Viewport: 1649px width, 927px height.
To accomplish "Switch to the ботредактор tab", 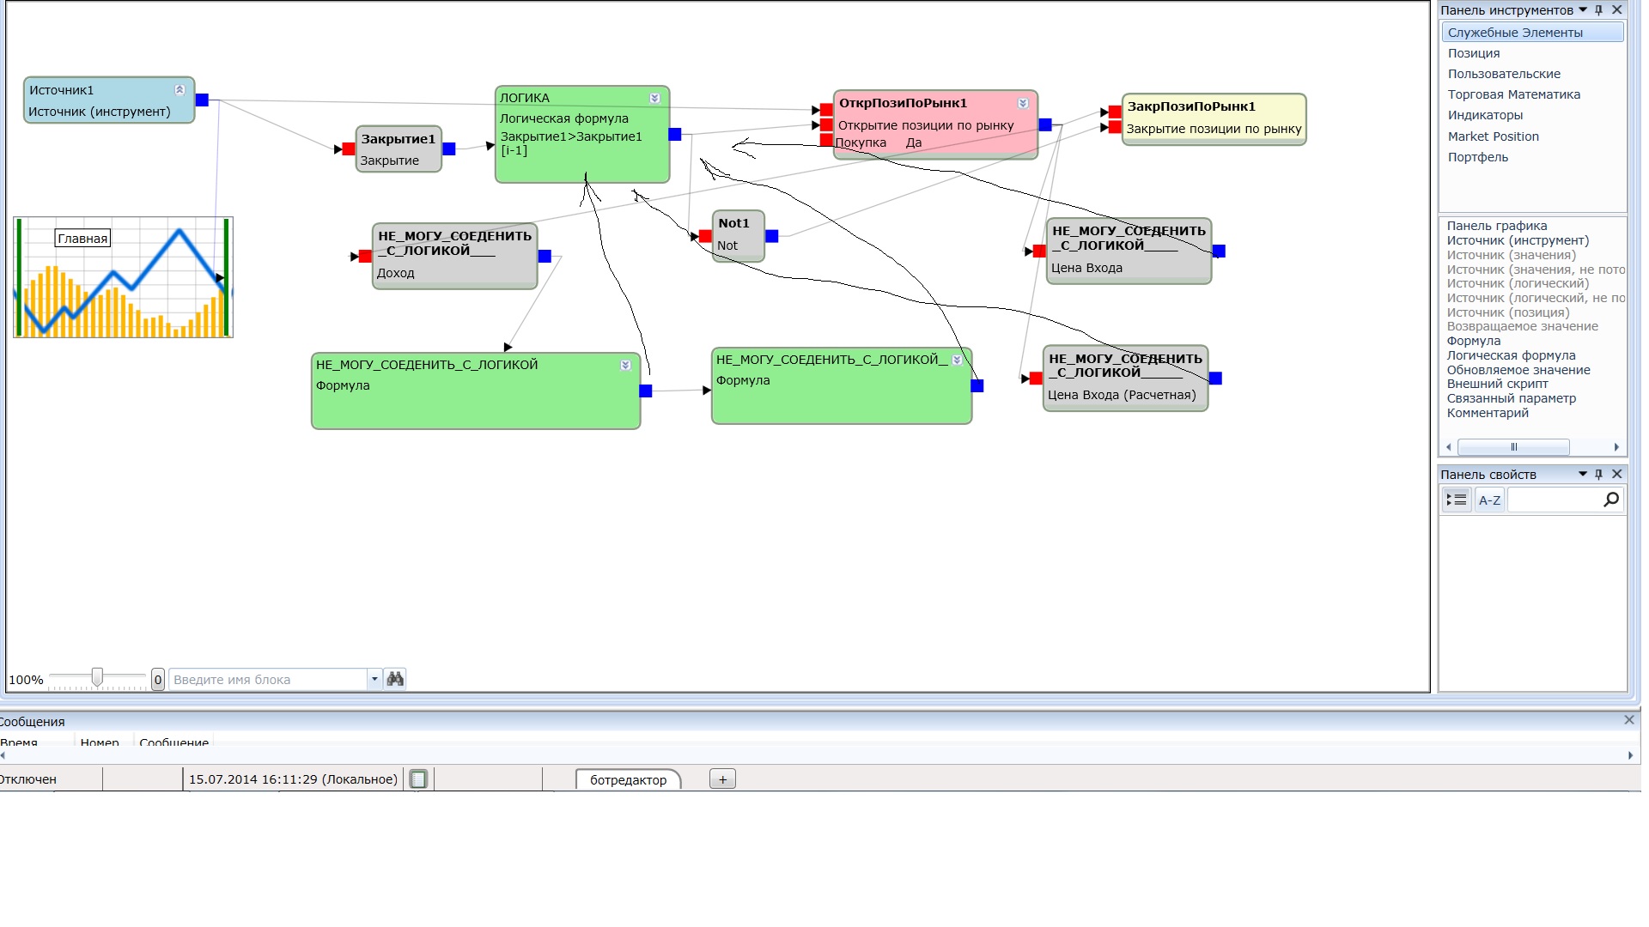I will tap(628, 779).
